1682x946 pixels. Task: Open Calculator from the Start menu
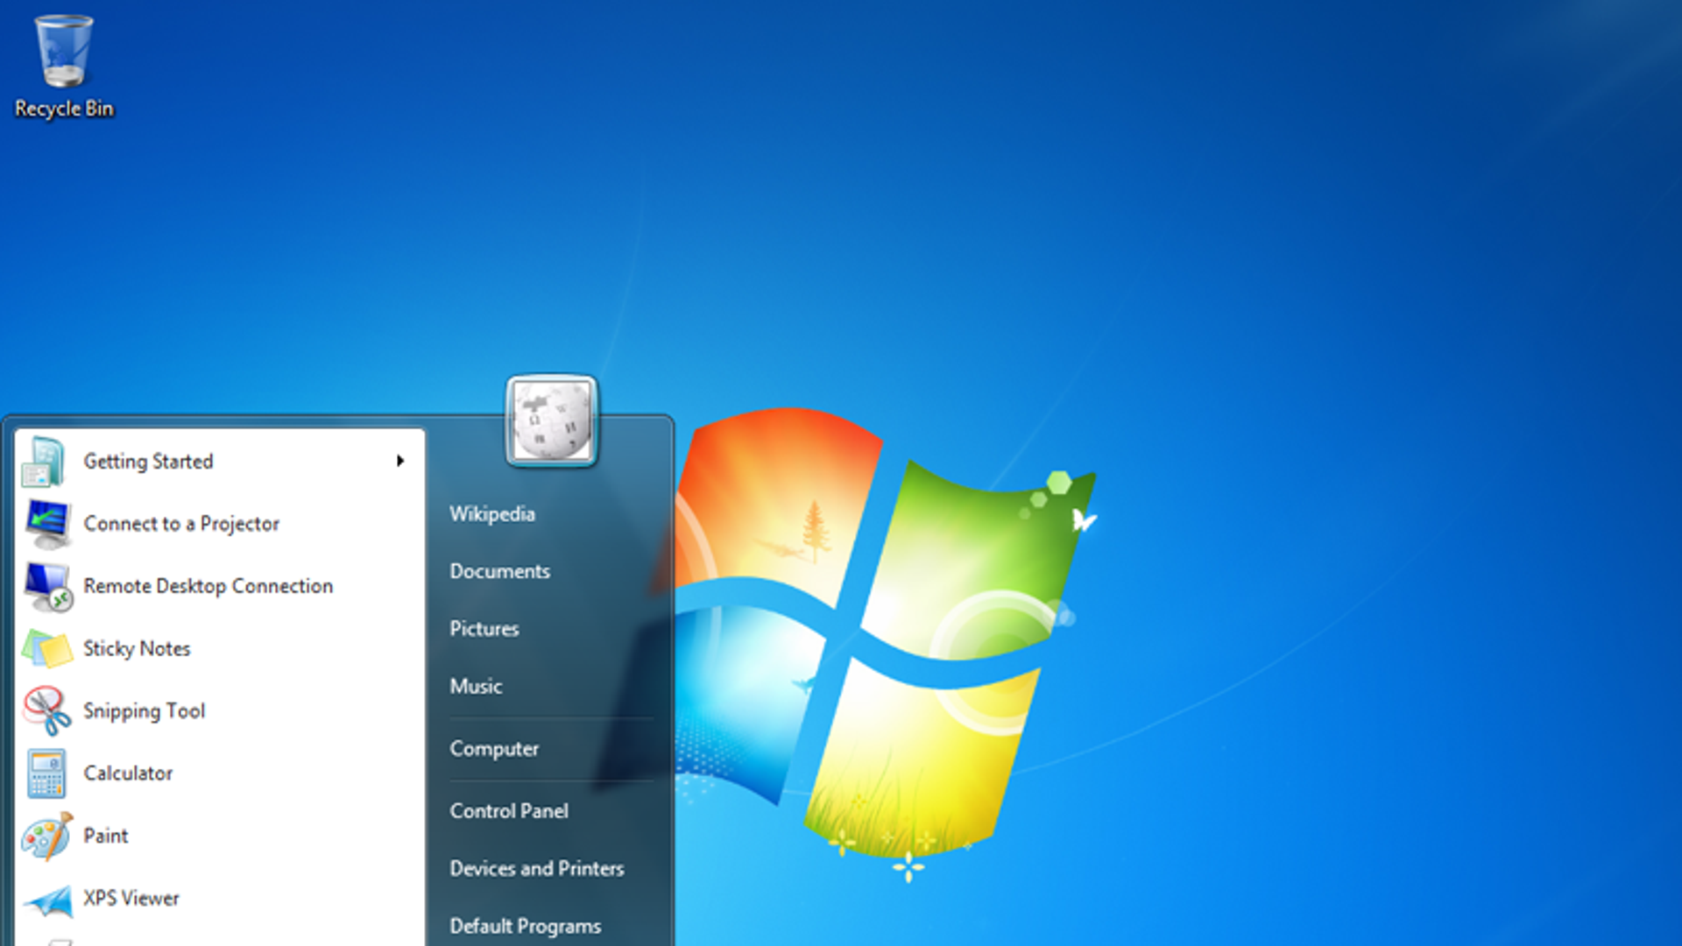219,773
